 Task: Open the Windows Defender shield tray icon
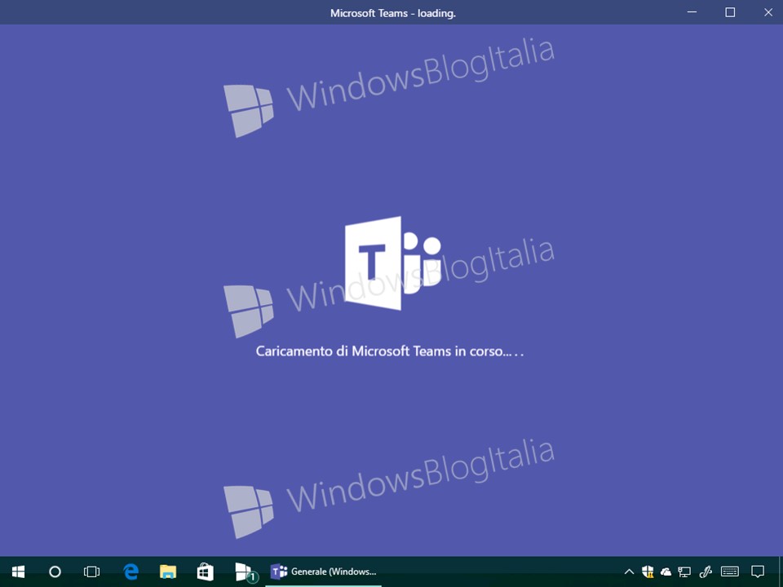point(648,572)
